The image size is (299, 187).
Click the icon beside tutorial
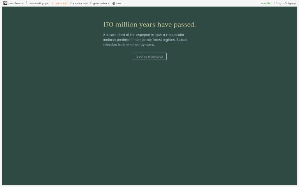[53, 4]
